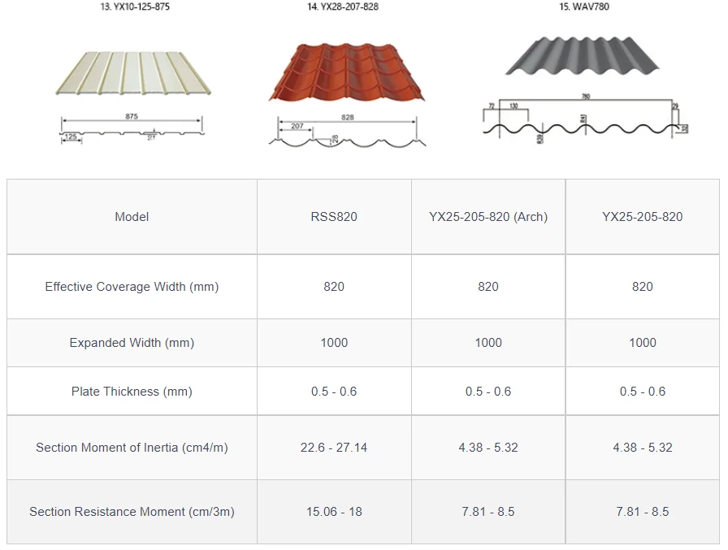Click the gray WAV780 corrugated sheet image
Viewport: 728px width, 550px height.
coord(583,55)
